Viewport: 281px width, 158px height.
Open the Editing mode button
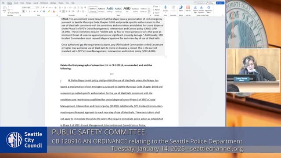210,3
